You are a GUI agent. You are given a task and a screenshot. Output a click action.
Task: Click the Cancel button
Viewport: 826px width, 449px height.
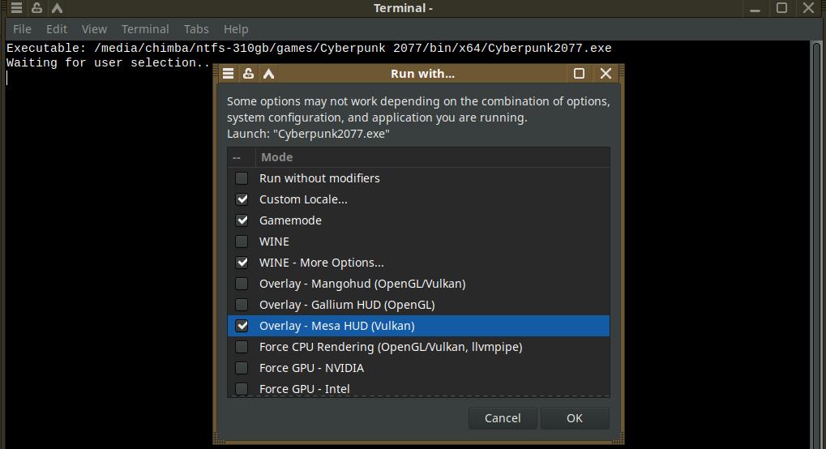503,418
